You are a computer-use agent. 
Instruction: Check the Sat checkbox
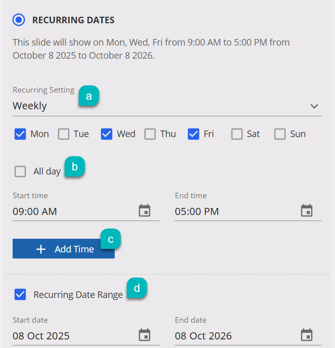237,134
